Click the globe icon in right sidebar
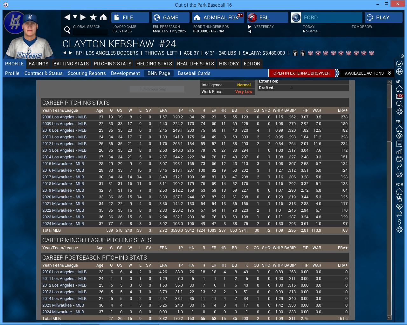This screenshot has height=325, width=407. click(399, 71)
